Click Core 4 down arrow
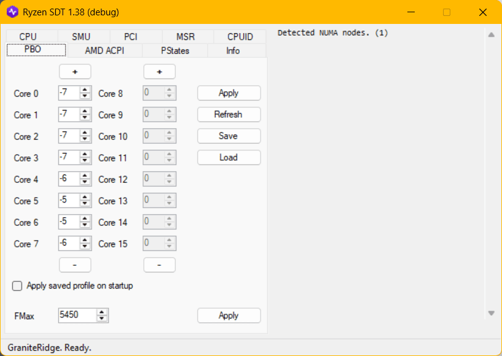Screen dimensions: 502x356 tap(85, 182)
